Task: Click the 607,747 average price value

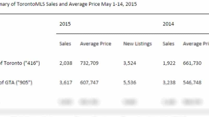Action: point(89,83)
